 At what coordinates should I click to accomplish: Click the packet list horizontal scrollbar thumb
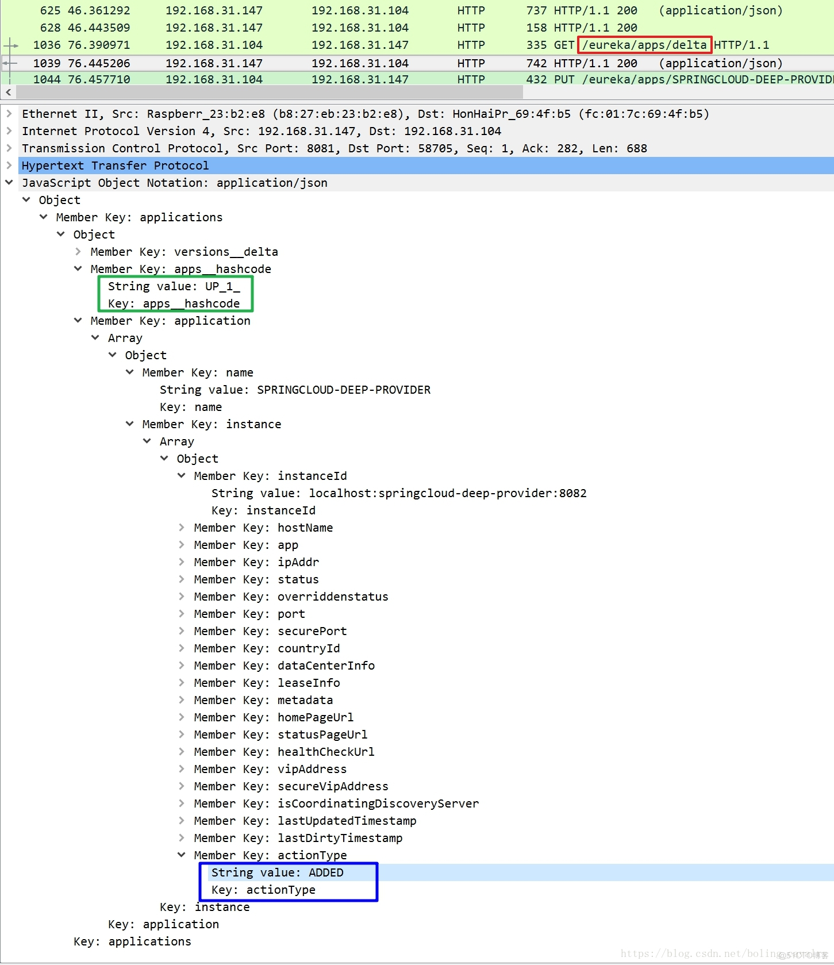[x=269, y=92]
